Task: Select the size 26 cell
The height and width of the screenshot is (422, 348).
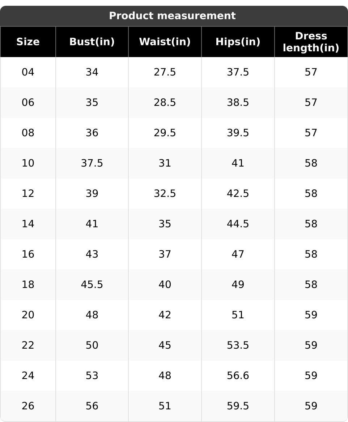Action: 28,406
